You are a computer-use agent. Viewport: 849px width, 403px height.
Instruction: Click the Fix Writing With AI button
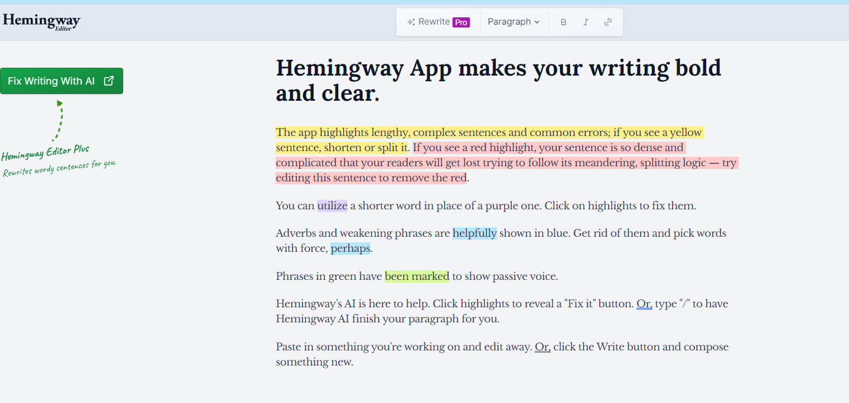pyautogui.click(x=62, y=81)
